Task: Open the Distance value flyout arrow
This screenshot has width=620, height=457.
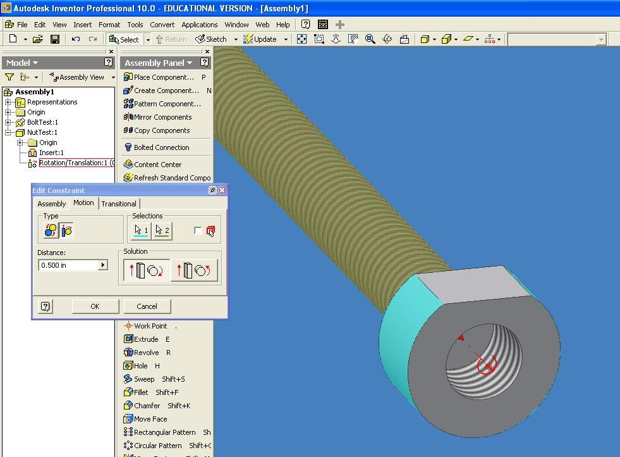Action: click(x=103, y=265)
